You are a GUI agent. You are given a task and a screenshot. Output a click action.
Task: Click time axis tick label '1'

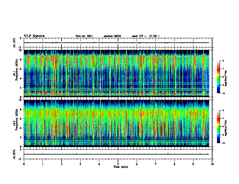(x=43, y=164)
